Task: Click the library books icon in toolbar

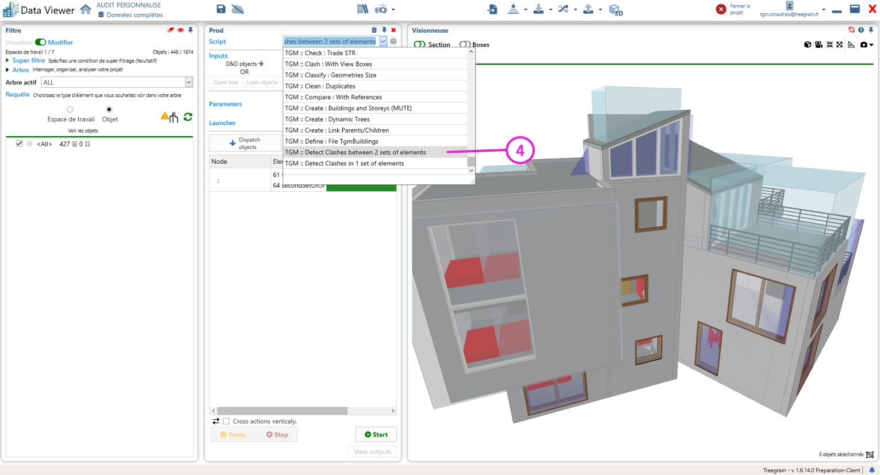Action: (362, 9)
